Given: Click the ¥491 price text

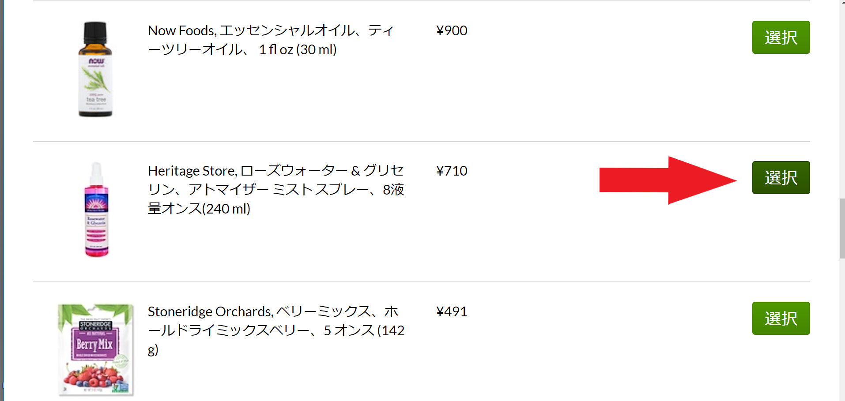Looking at the screenshot, I should [452, 311].
